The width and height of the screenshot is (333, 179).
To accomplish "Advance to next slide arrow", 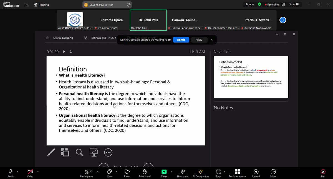I will point(148,166).
